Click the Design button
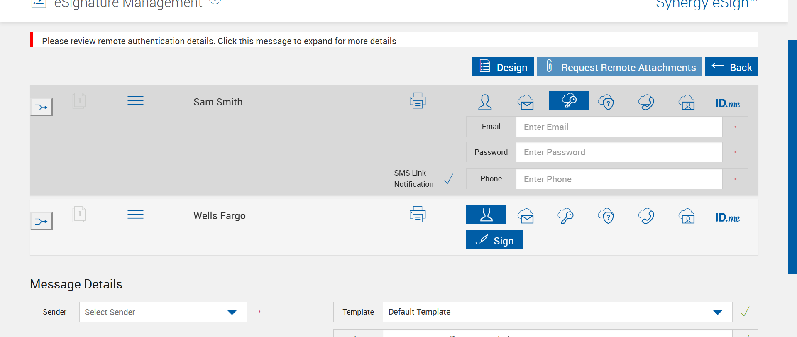This screenshot has width=797, height=337. [503, 67]
